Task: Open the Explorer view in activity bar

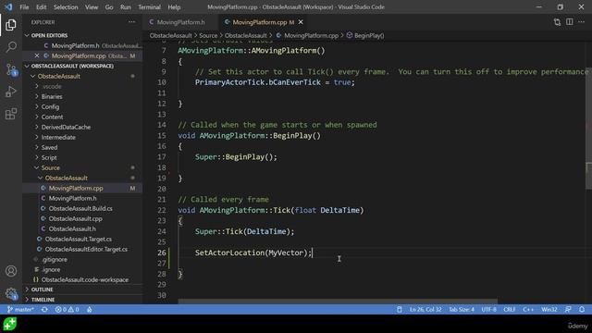Action: pyautogui.click(x=11, y=25)
